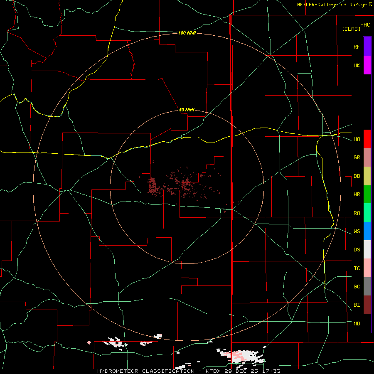Viewport: 374px width, 374px height.
Task: Click the HA red legend swatch
Action: pyautogui.click(x=367, y=139)
